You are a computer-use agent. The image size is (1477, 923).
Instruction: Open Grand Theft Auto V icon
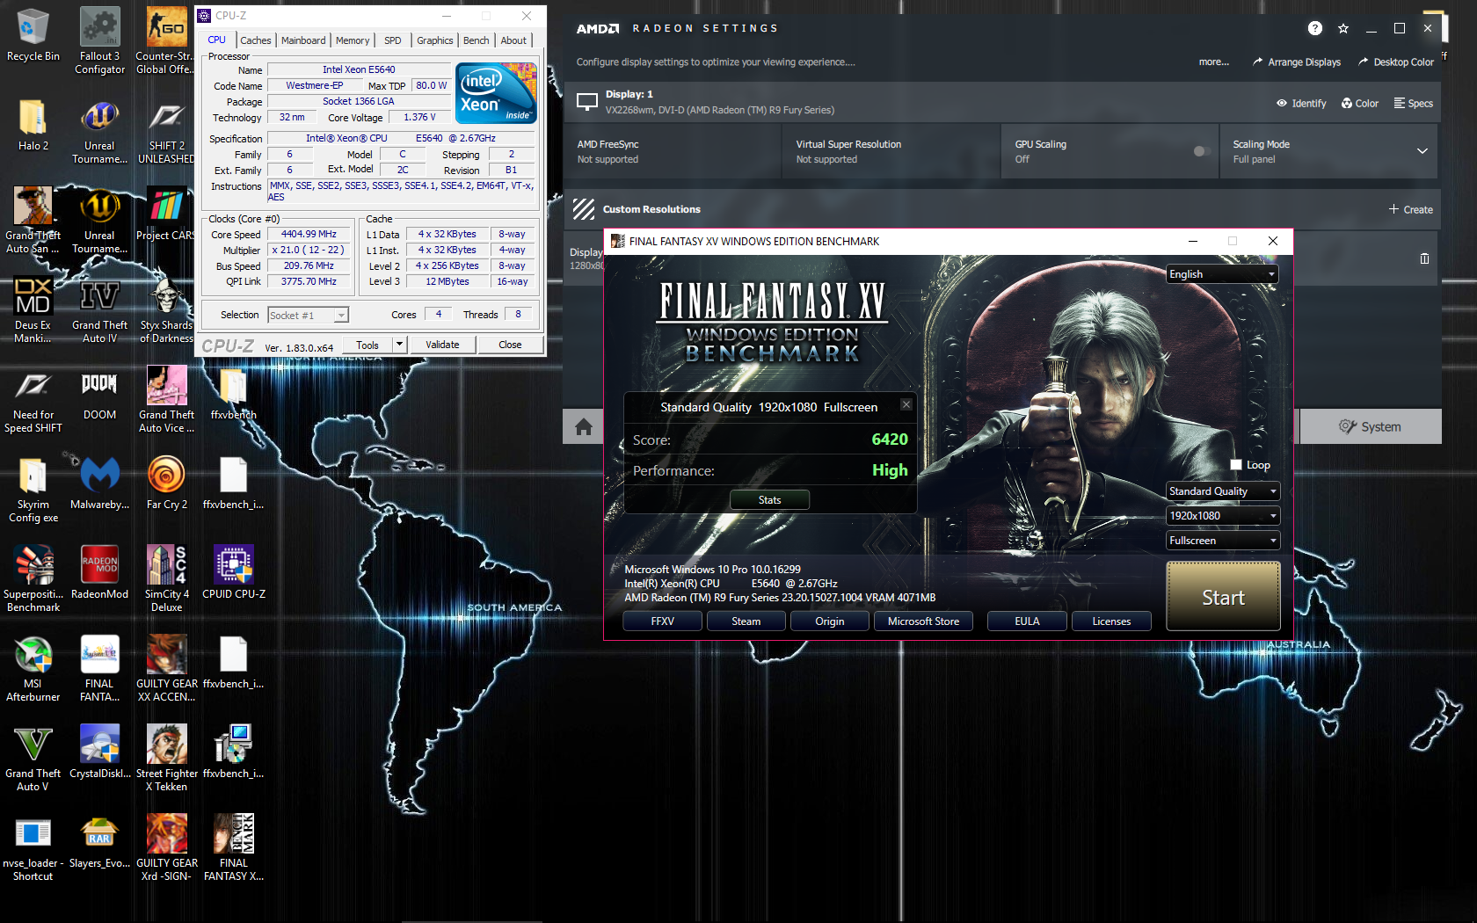click(x=33, y=759)
